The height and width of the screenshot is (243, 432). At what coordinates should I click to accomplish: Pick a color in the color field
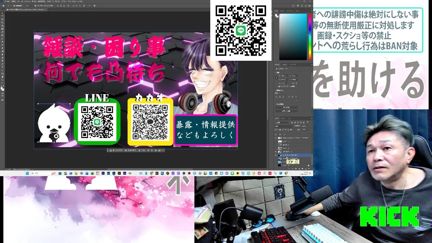tap(293, 36)
